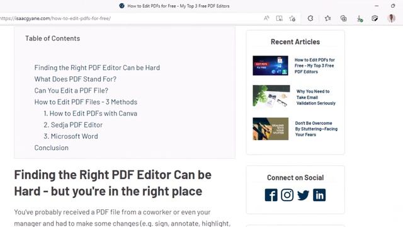Screen dimensions: 403x227
Task: Click the 'Table of Contents' heading
Action: 52,38
